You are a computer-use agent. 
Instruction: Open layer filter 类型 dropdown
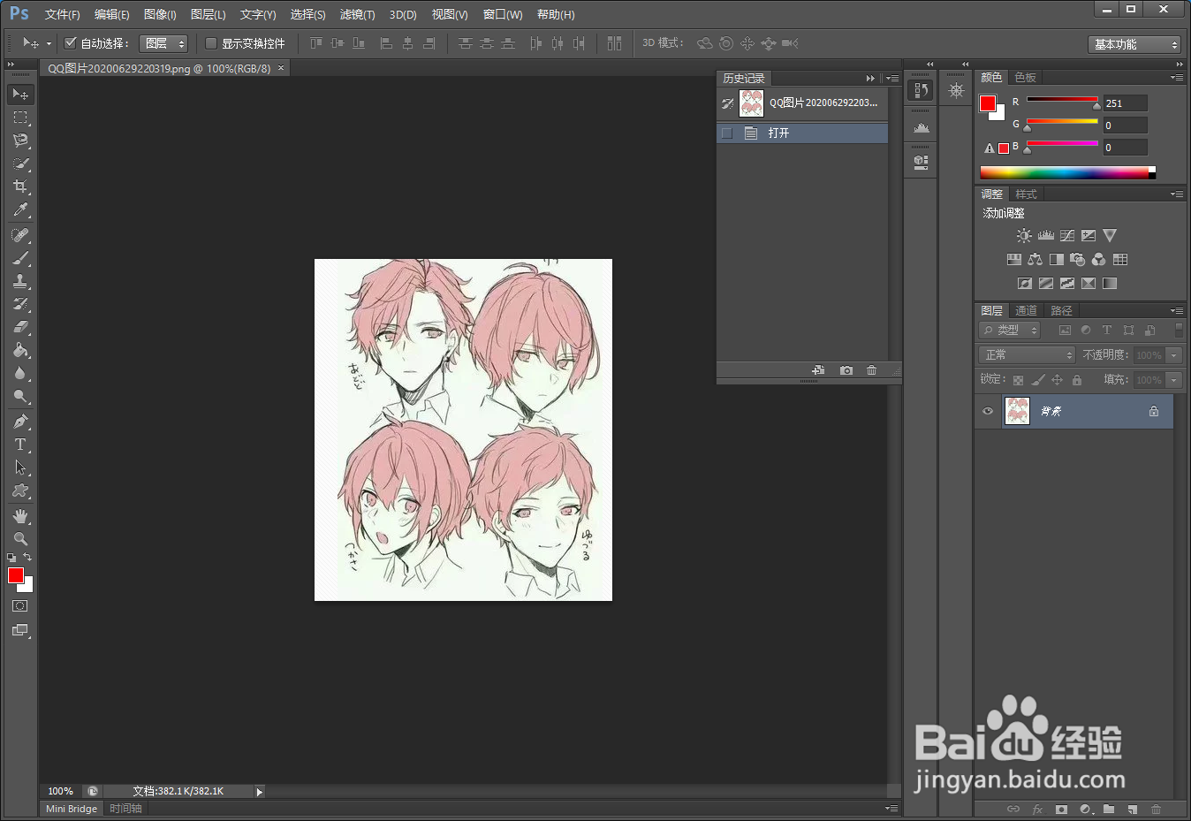(1010, 330)
